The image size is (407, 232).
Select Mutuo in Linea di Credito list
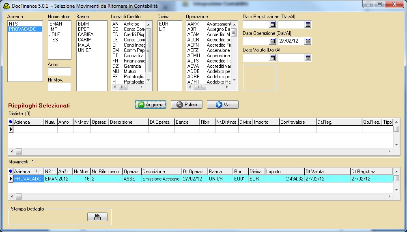(129, 71)
